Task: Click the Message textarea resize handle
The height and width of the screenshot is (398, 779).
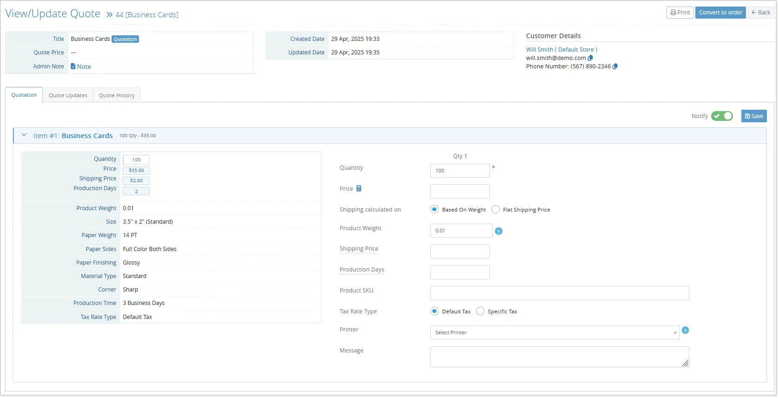Action: coord(685,364)
